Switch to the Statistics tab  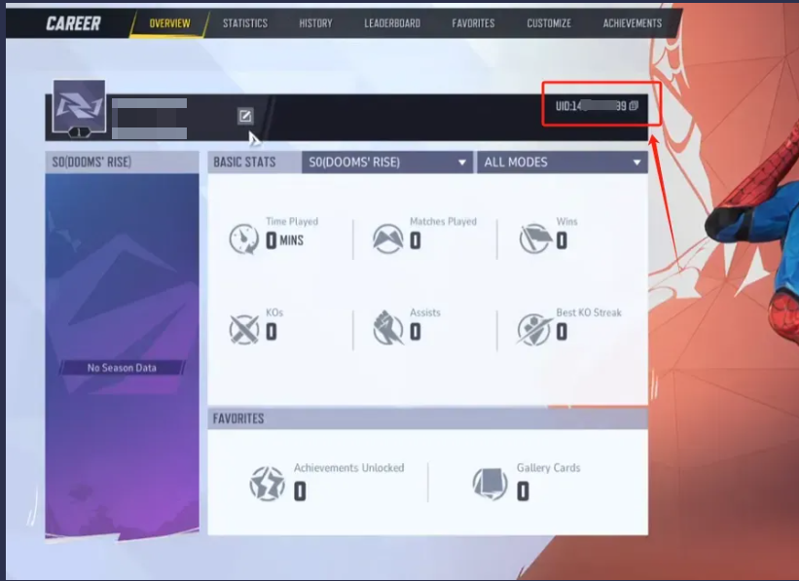(x=244, y=23)
